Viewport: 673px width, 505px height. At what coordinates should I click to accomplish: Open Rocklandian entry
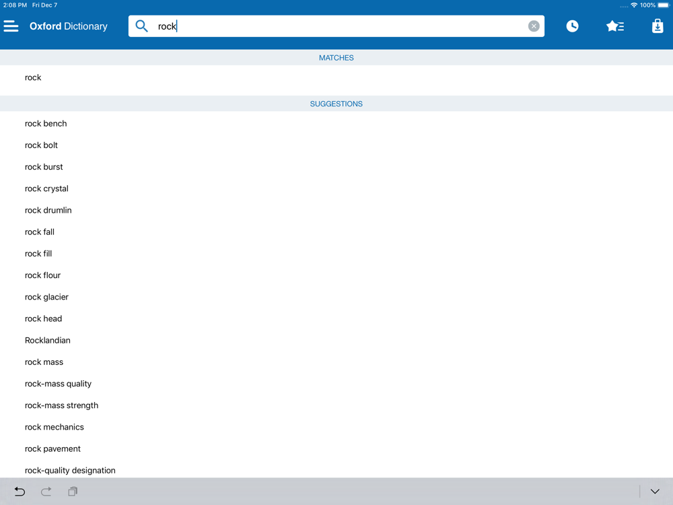(x=336, y=341)
